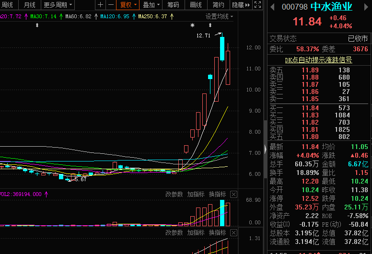Click 改参数 in VOL panel
Viewport: 372px width, 254px height.
tap(174, 194)
